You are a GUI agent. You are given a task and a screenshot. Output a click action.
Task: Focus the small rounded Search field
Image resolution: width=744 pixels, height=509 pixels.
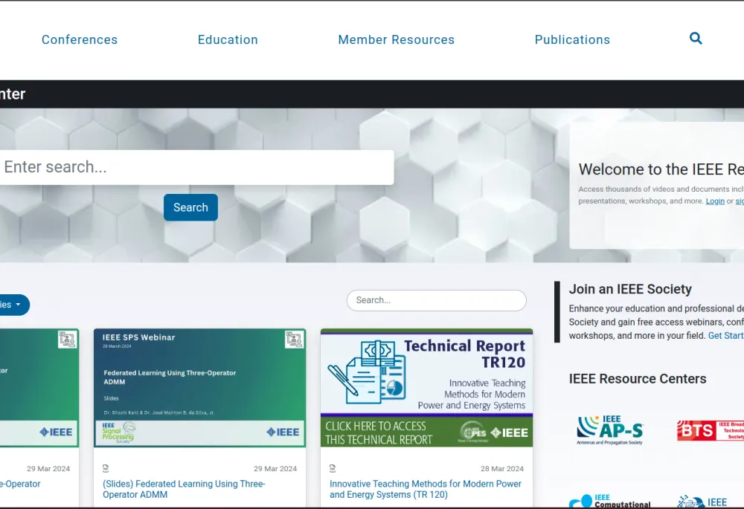[437, 300]
